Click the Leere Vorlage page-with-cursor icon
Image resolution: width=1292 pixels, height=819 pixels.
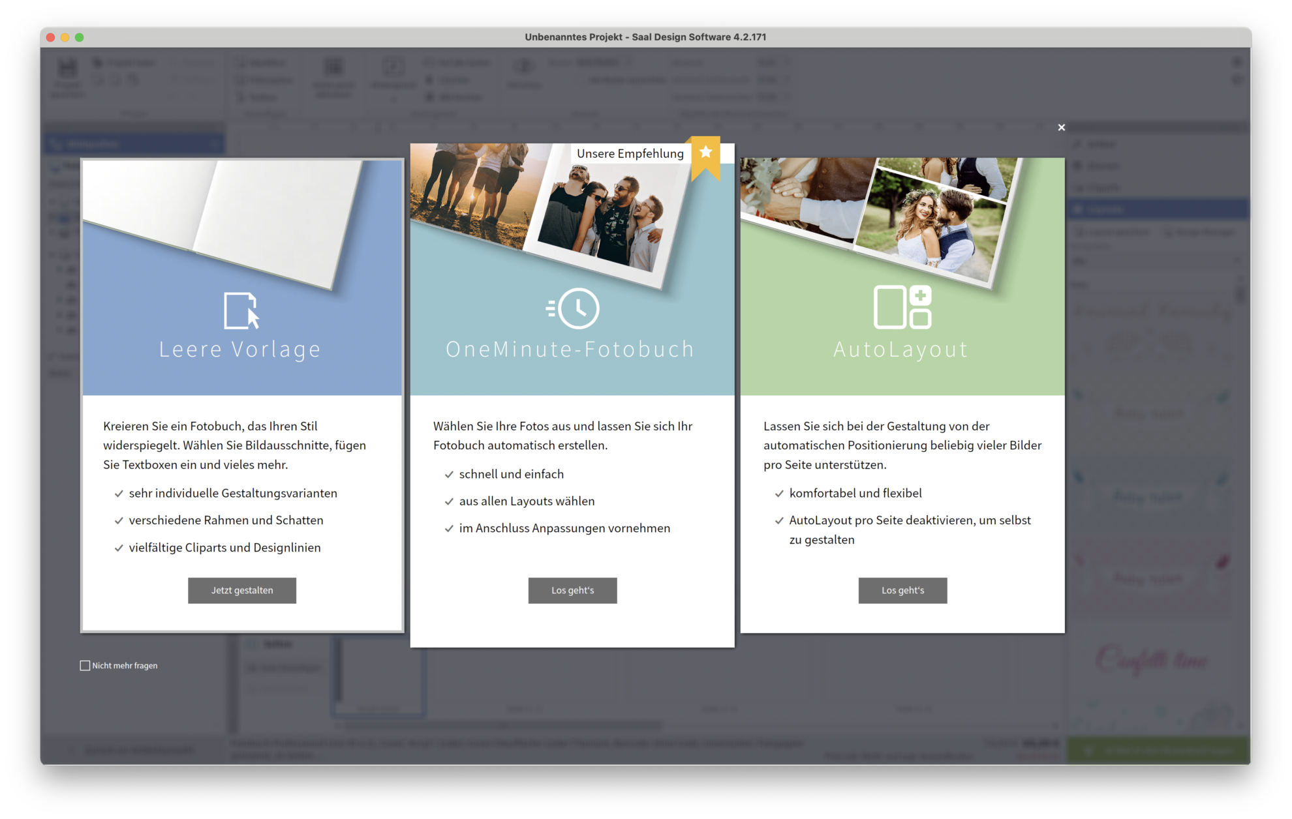point(241,310)
